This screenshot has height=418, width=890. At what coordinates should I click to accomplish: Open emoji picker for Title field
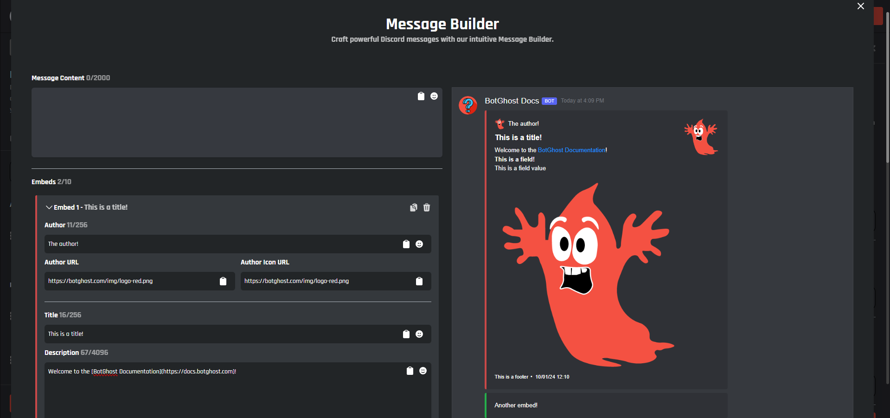tap(419, 334)
